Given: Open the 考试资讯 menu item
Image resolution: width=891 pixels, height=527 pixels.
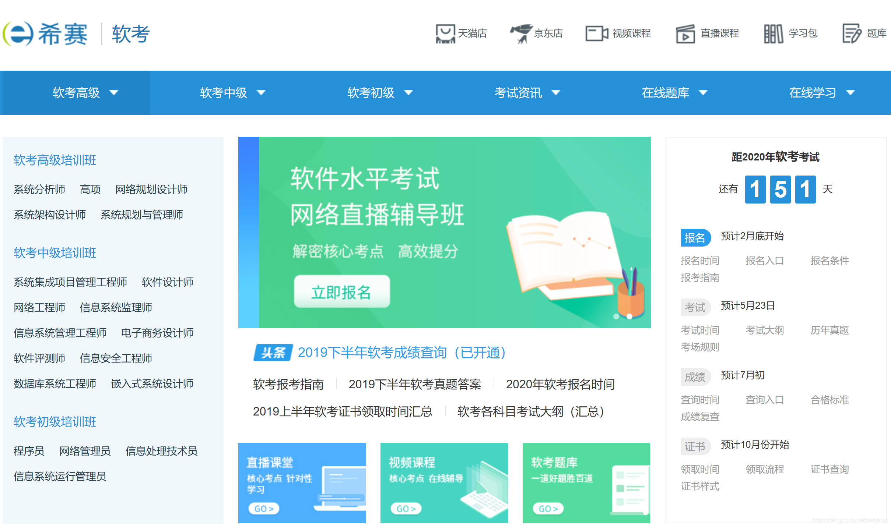Looking at the screenshot, I should [518, 93].
